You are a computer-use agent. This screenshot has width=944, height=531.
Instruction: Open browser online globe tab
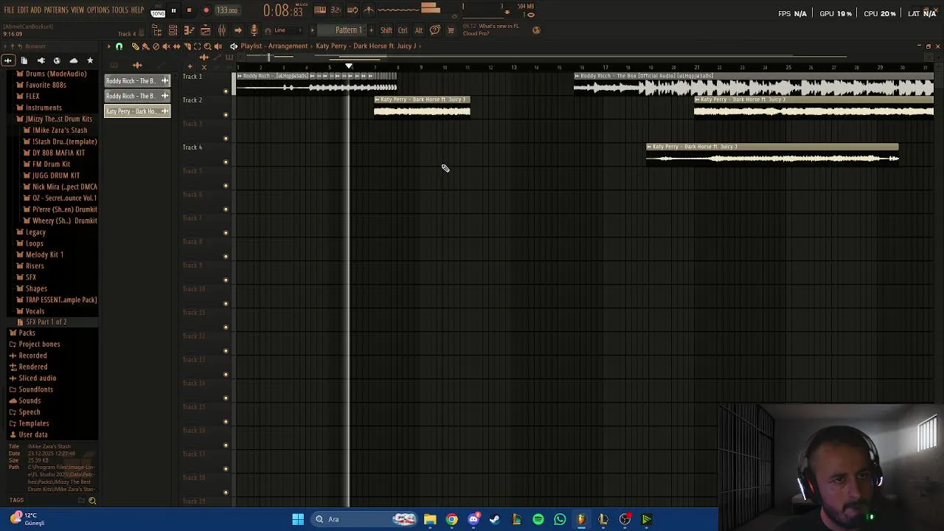pos(57,60)
